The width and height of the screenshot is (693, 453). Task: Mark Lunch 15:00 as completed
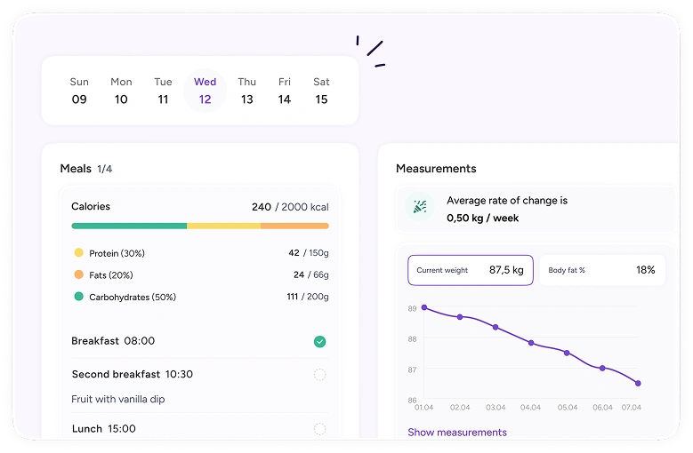(x=320, y=429)
